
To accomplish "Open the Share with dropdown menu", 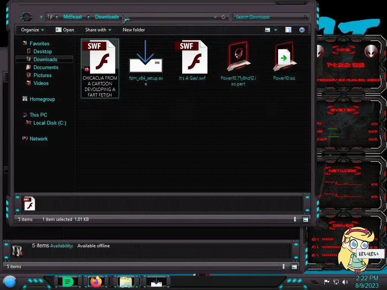I will (x=98, y=30).
